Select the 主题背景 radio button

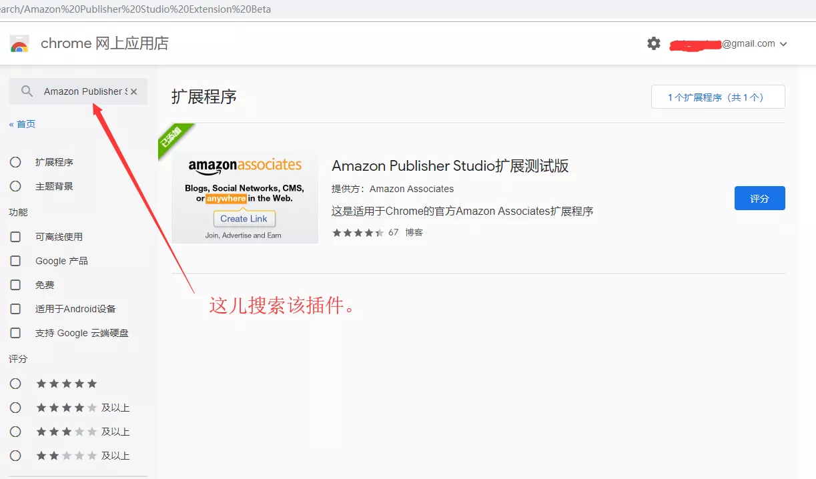click(15, 186)
